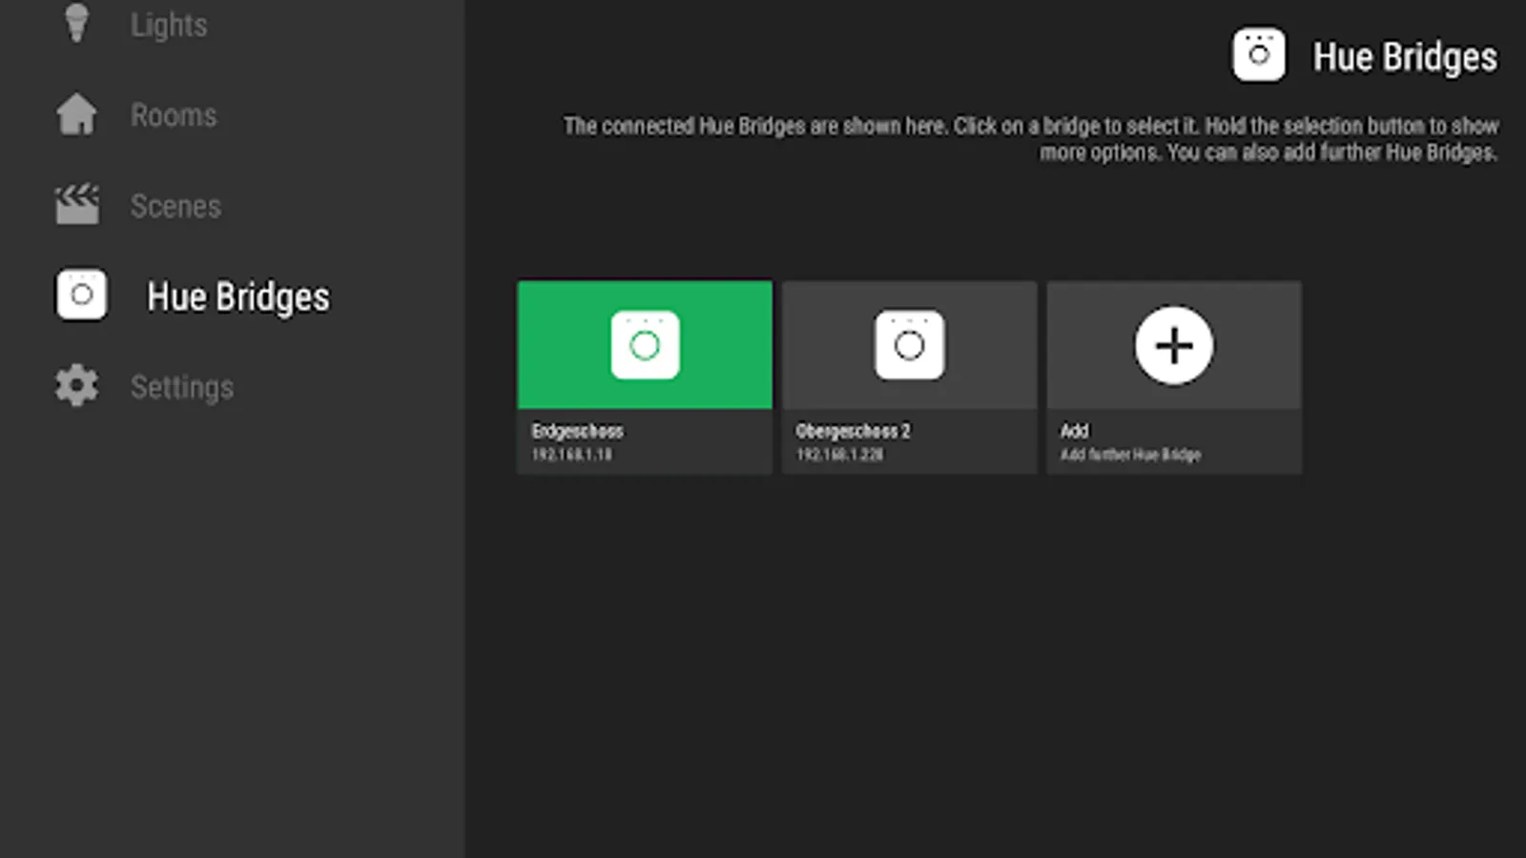The width and height of the screenshot is (1526, 858).
Task: Select the Obergeschoss 2 bridge icon
Action: (910, 345)
